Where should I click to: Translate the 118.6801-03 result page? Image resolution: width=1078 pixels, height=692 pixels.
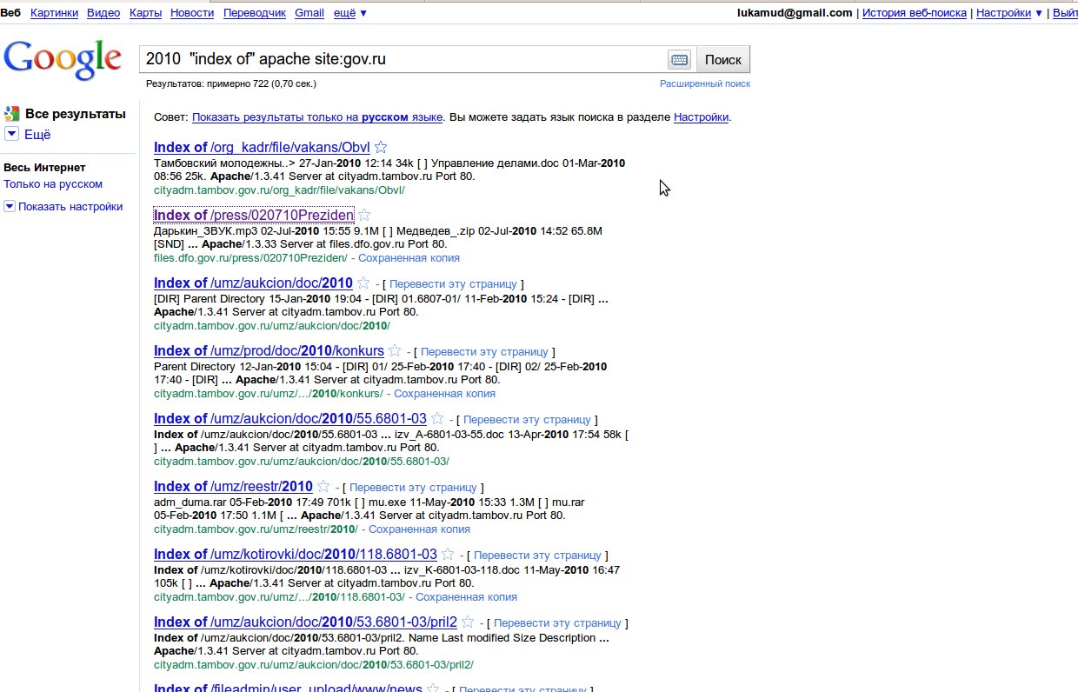pos(537,556)
